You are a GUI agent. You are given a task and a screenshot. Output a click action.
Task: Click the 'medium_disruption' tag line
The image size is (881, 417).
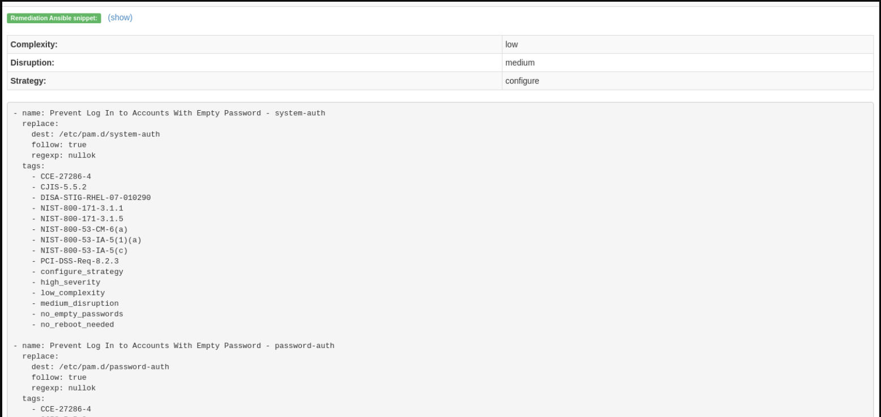[x=75, y=303]
